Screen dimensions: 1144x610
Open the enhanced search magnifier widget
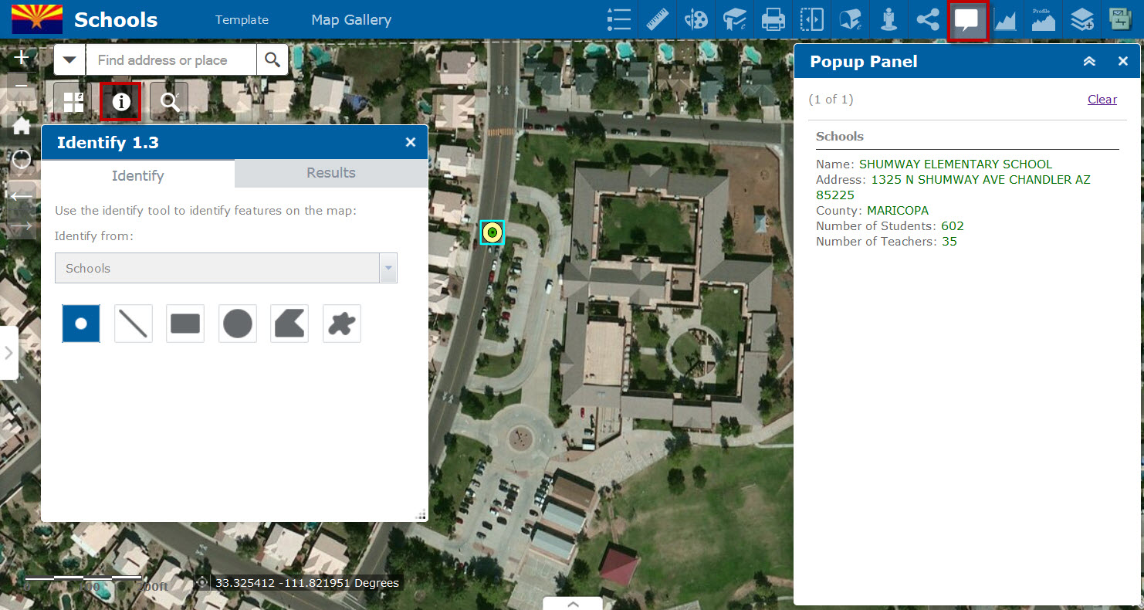click(x=169, y=101)
